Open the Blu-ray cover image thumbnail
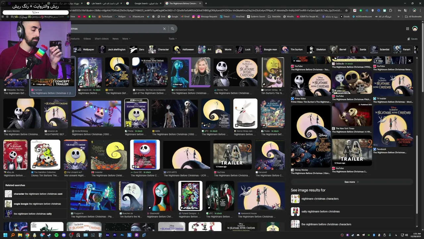 145,155
